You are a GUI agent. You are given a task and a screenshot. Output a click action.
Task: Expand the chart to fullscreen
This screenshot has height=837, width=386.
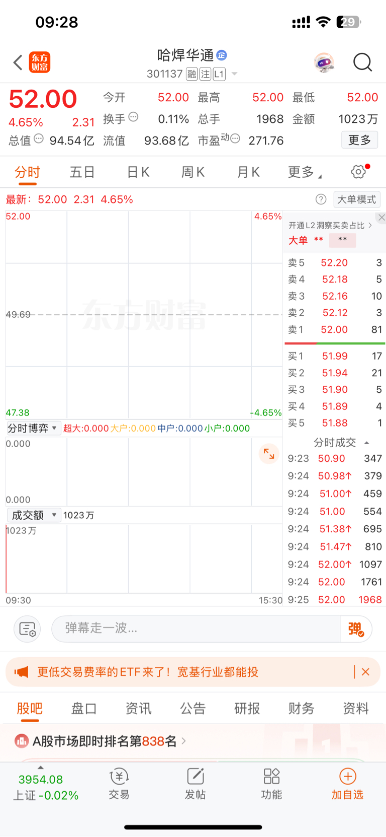click(x=269, y=454)
